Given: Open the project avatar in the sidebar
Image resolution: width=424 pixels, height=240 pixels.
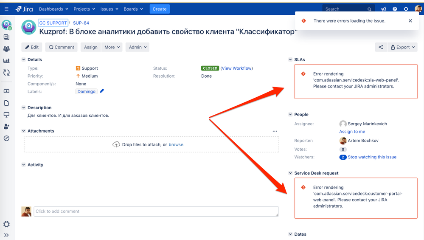Looking at the screenshot, I should tap(6, 25).
